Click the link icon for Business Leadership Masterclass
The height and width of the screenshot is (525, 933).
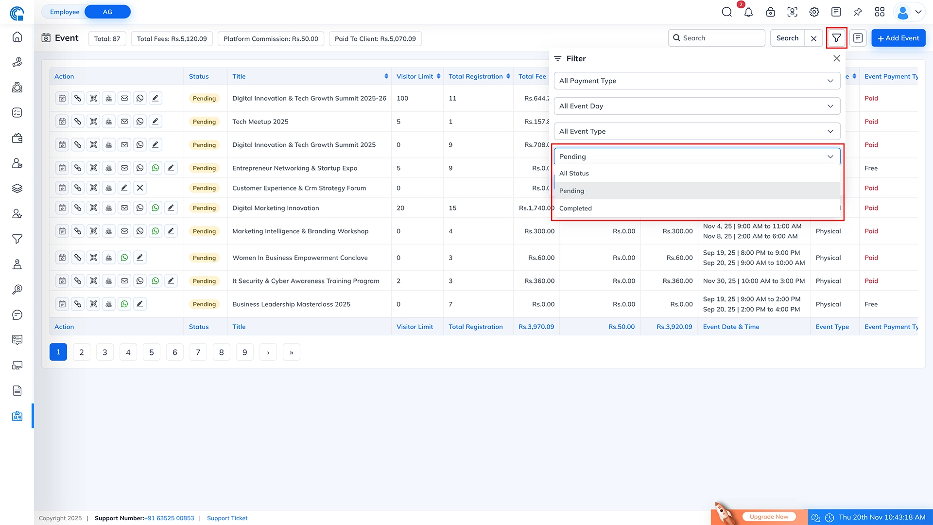(x=78, y=304)
